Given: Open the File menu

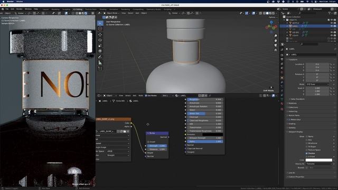Looking at the screenshot, I should point(7,9).
